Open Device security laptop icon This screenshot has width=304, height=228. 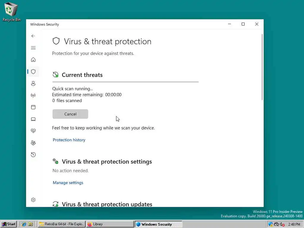point(33,119)
